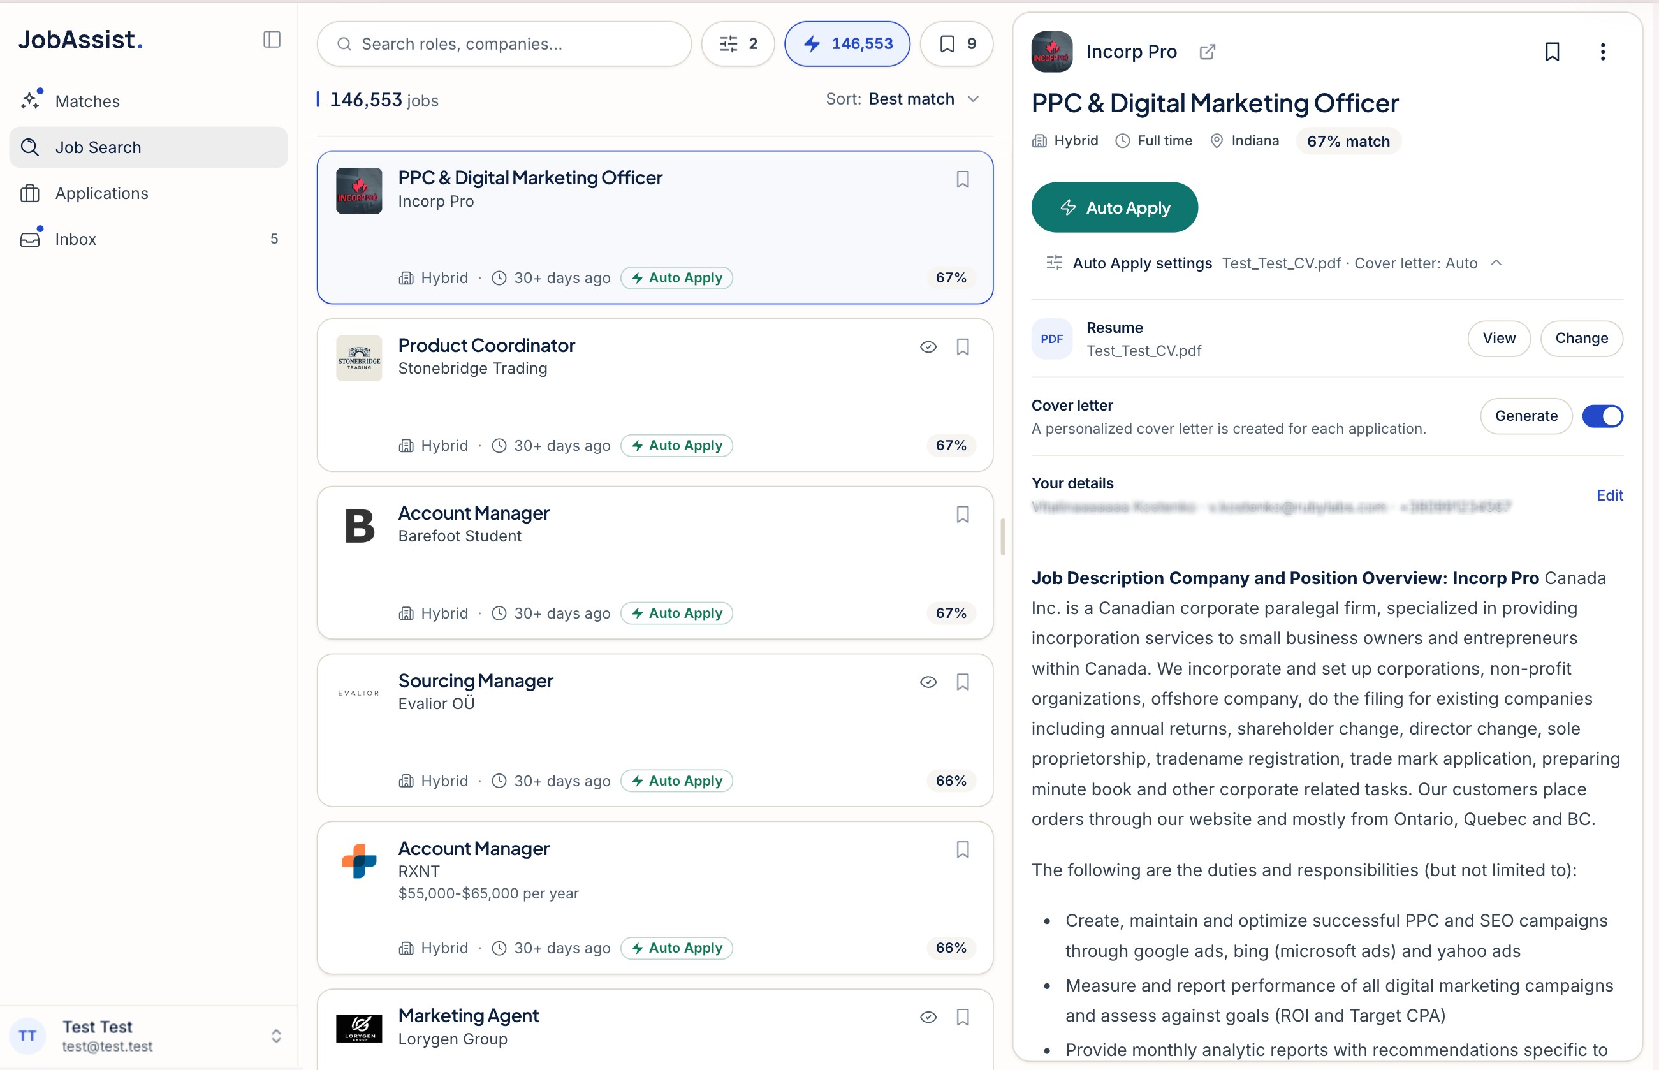
Task: View the Test_Test_CV.pdf resume
Action: (x=1498, y=339)
